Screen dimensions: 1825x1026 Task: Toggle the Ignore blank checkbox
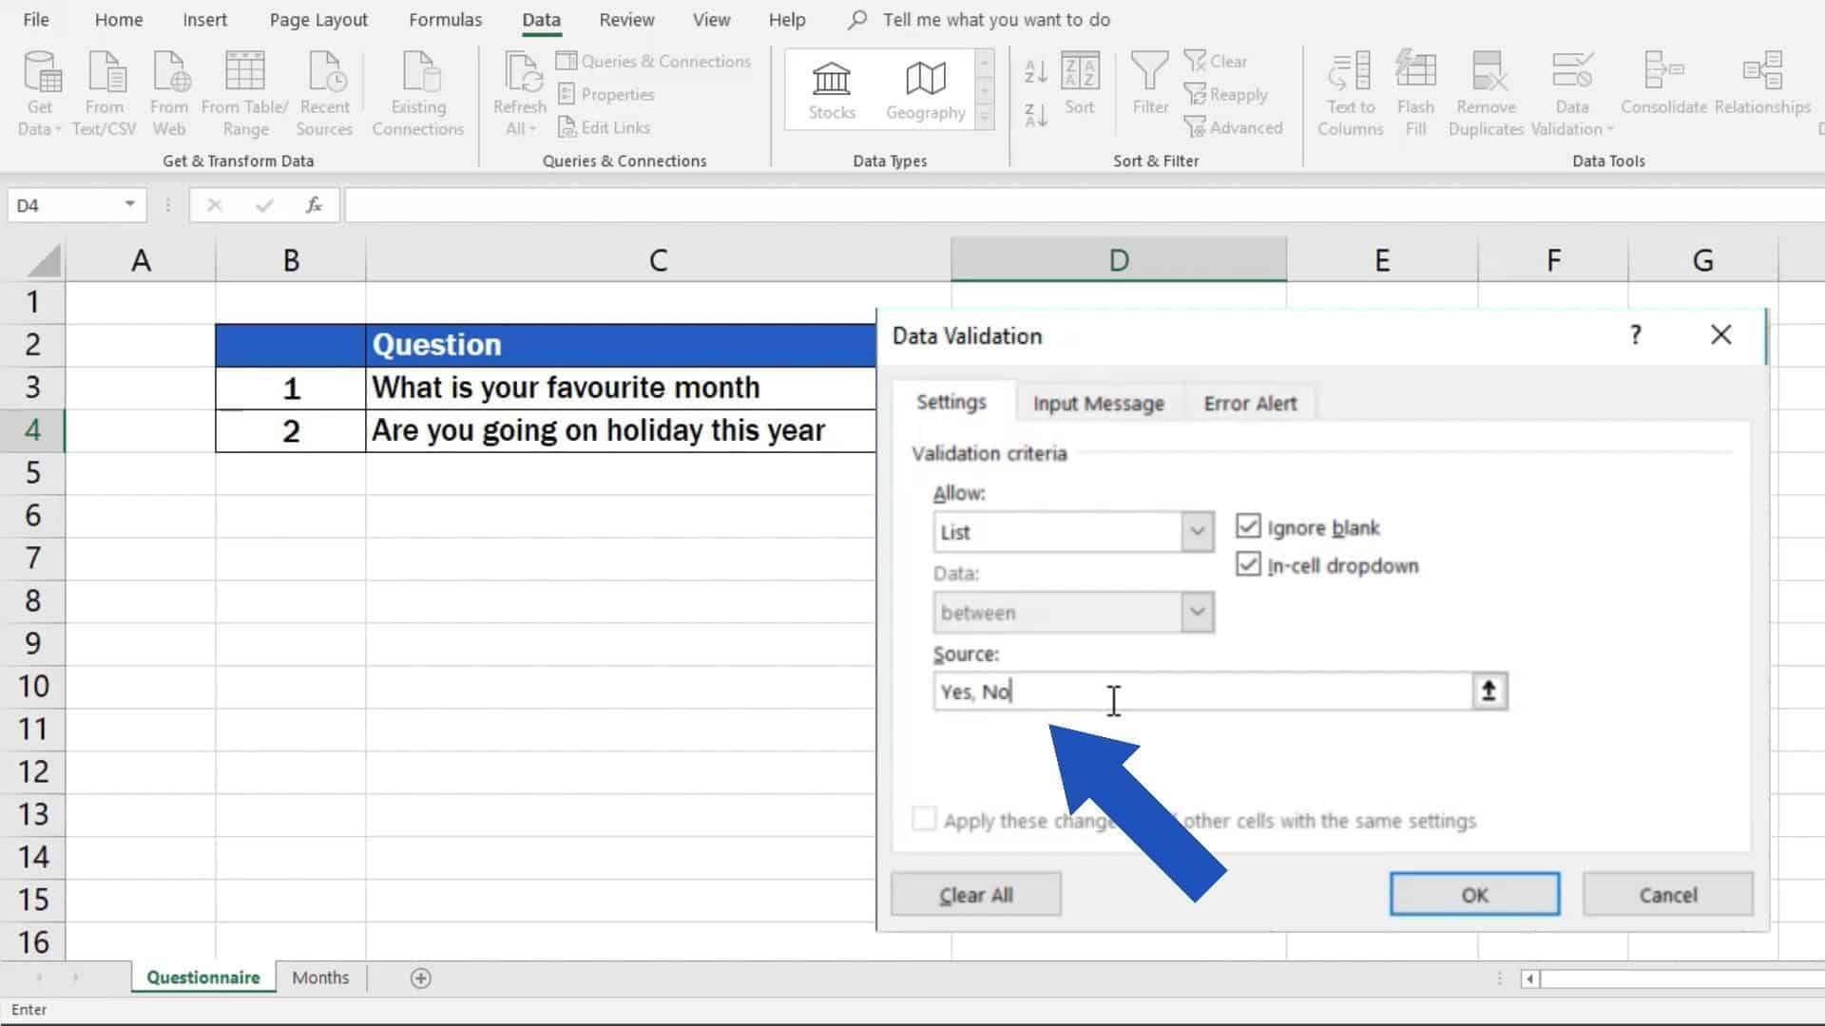1248,527
